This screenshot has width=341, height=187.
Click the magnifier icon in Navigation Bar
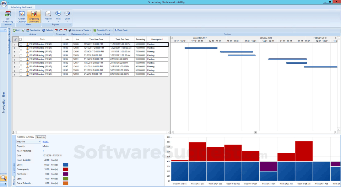(x=4, y=178)
